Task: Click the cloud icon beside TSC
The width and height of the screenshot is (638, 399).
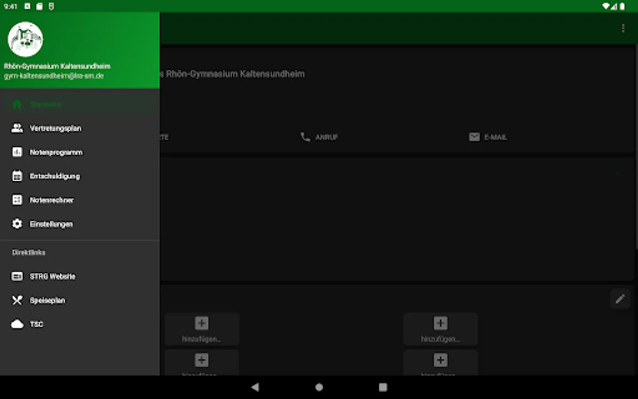Action: tap(17, 324)
